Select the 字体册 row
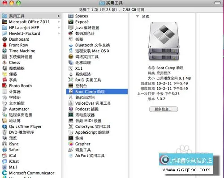224x178 pixels. tap(31, 97)
